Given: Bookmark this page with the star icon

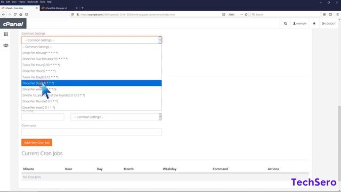Looking at the screenshot, I should tap(246, 14).
